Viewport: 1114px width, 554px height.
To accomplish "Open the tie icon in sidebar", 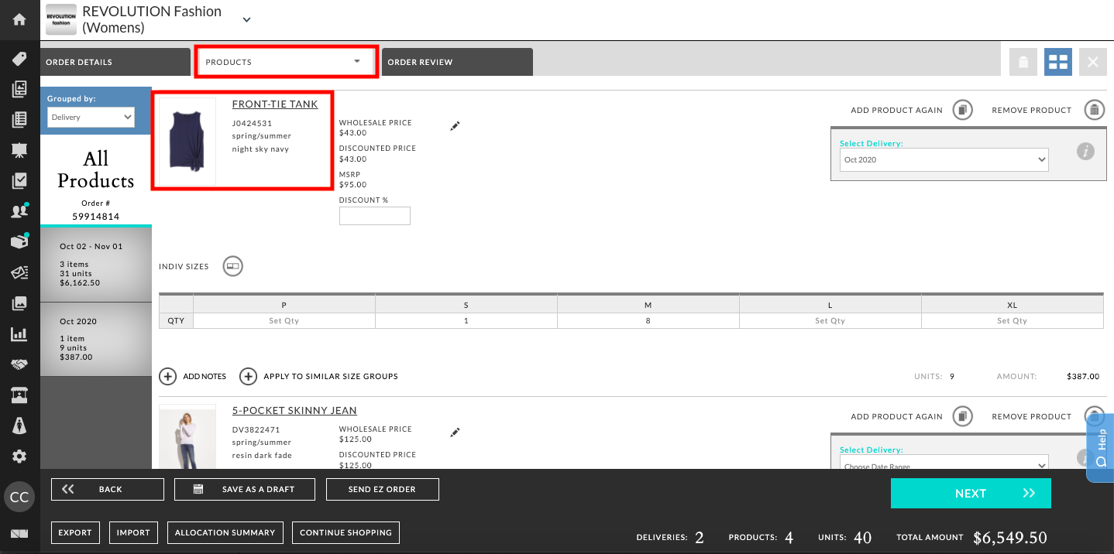I will click(19, 426).
